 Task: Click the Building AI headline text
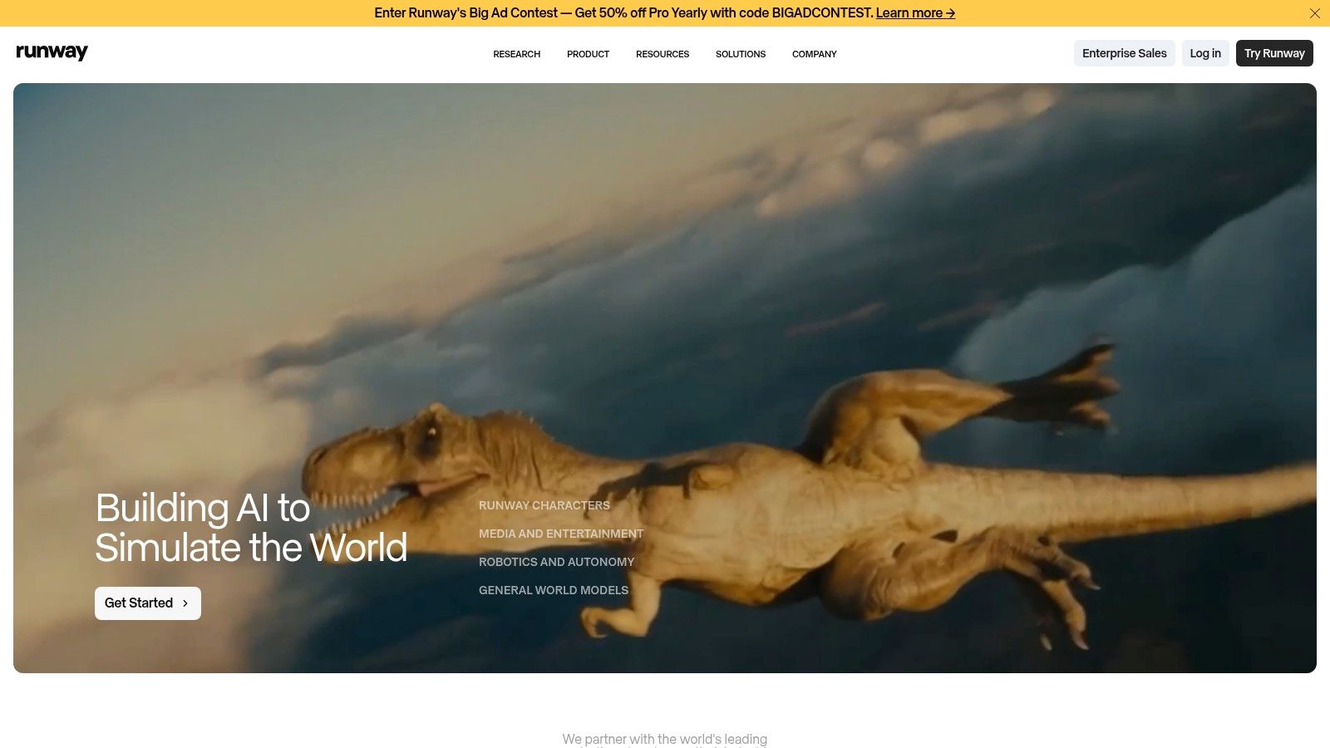point(250,528)
